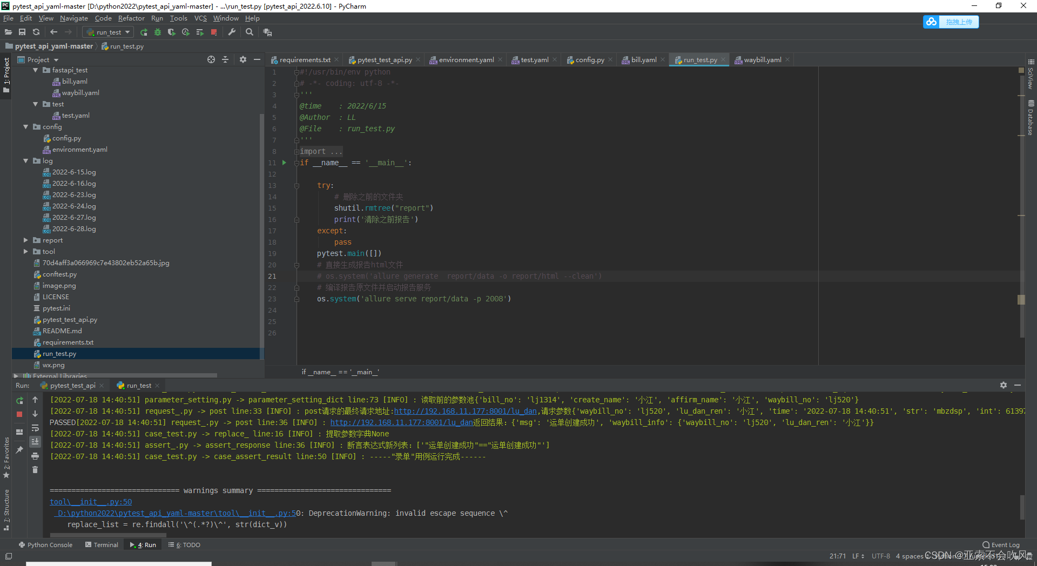The height and width of the screenshot is (566, 1037).
Task: Collapse the log folder
Action: (26, 161)
